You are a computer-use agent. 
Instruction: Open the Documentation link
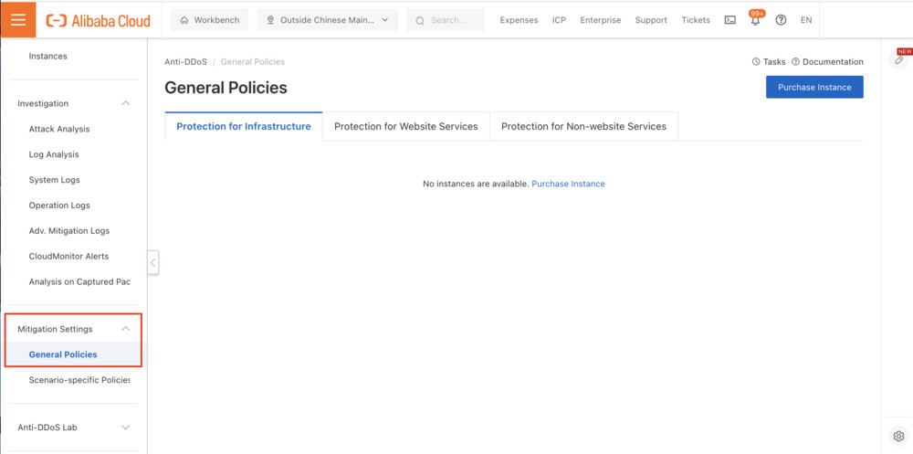827,62
